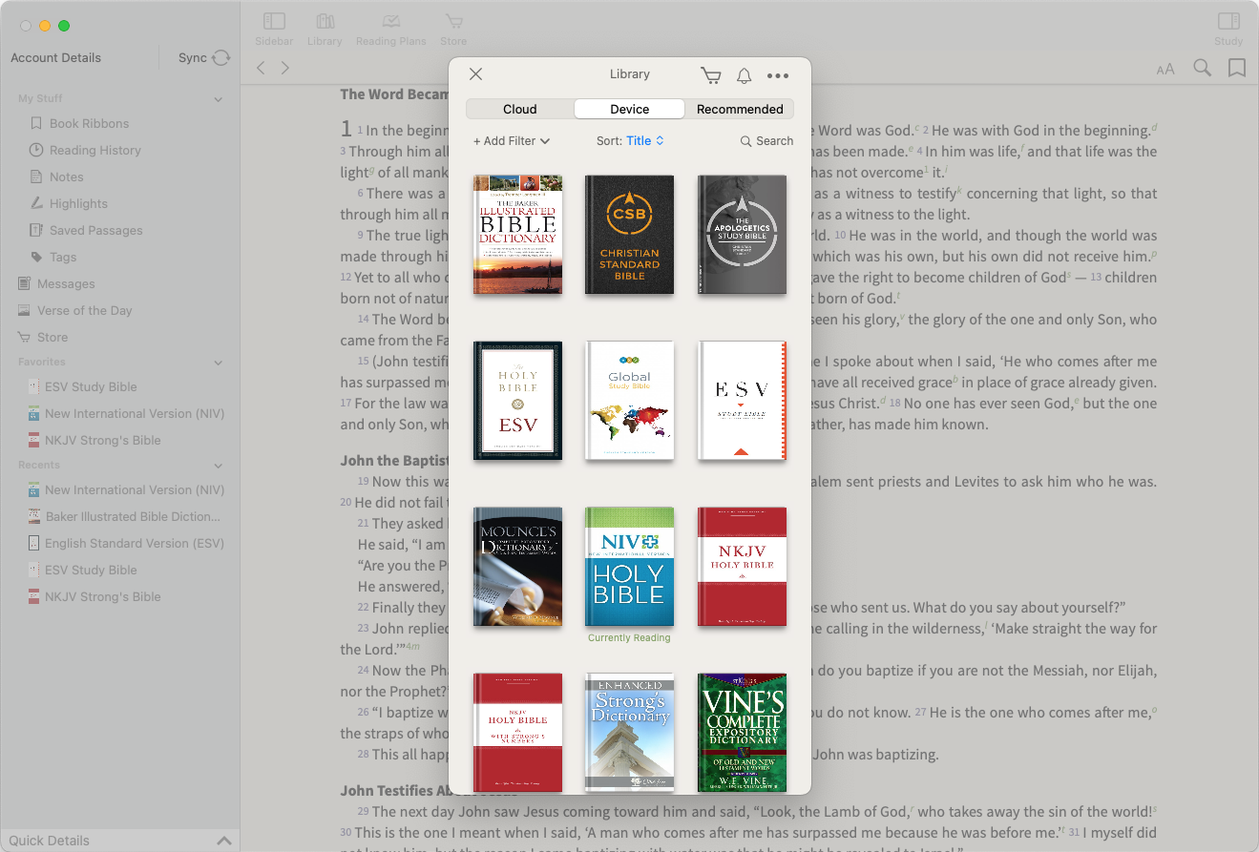Image resolution: width=1259 pixels, height=852 pixels.
Task: Open Vine's Complete Expository Dictionary cover
Action: click(x=742, y=733)
